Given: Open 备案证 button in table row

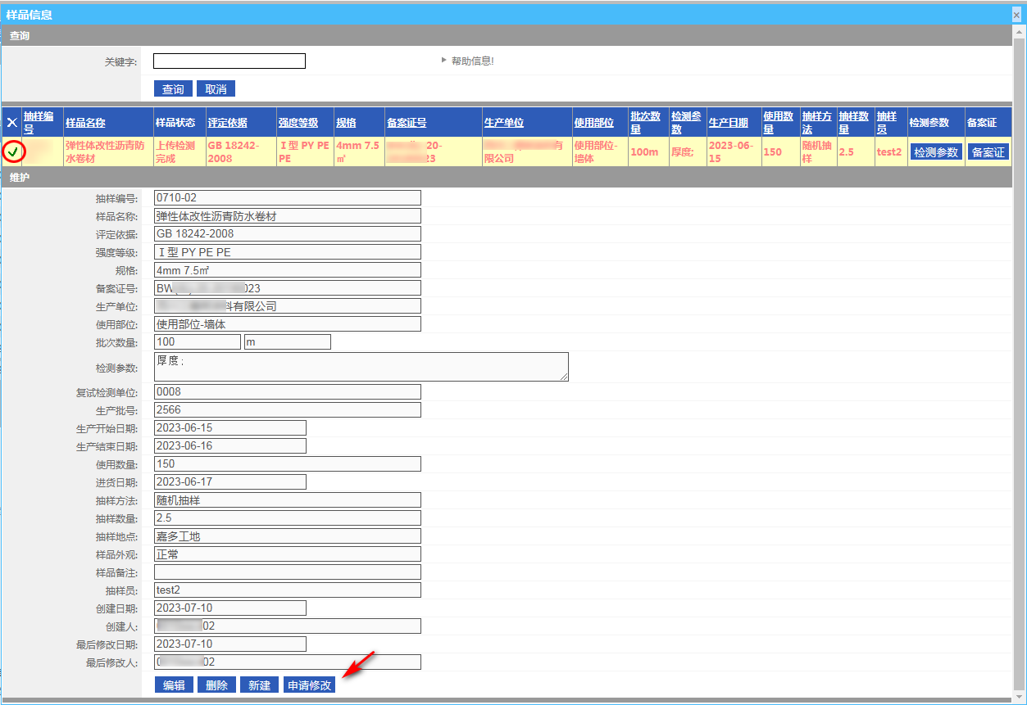Looking at the screenshot, I should tap(988, 151).
